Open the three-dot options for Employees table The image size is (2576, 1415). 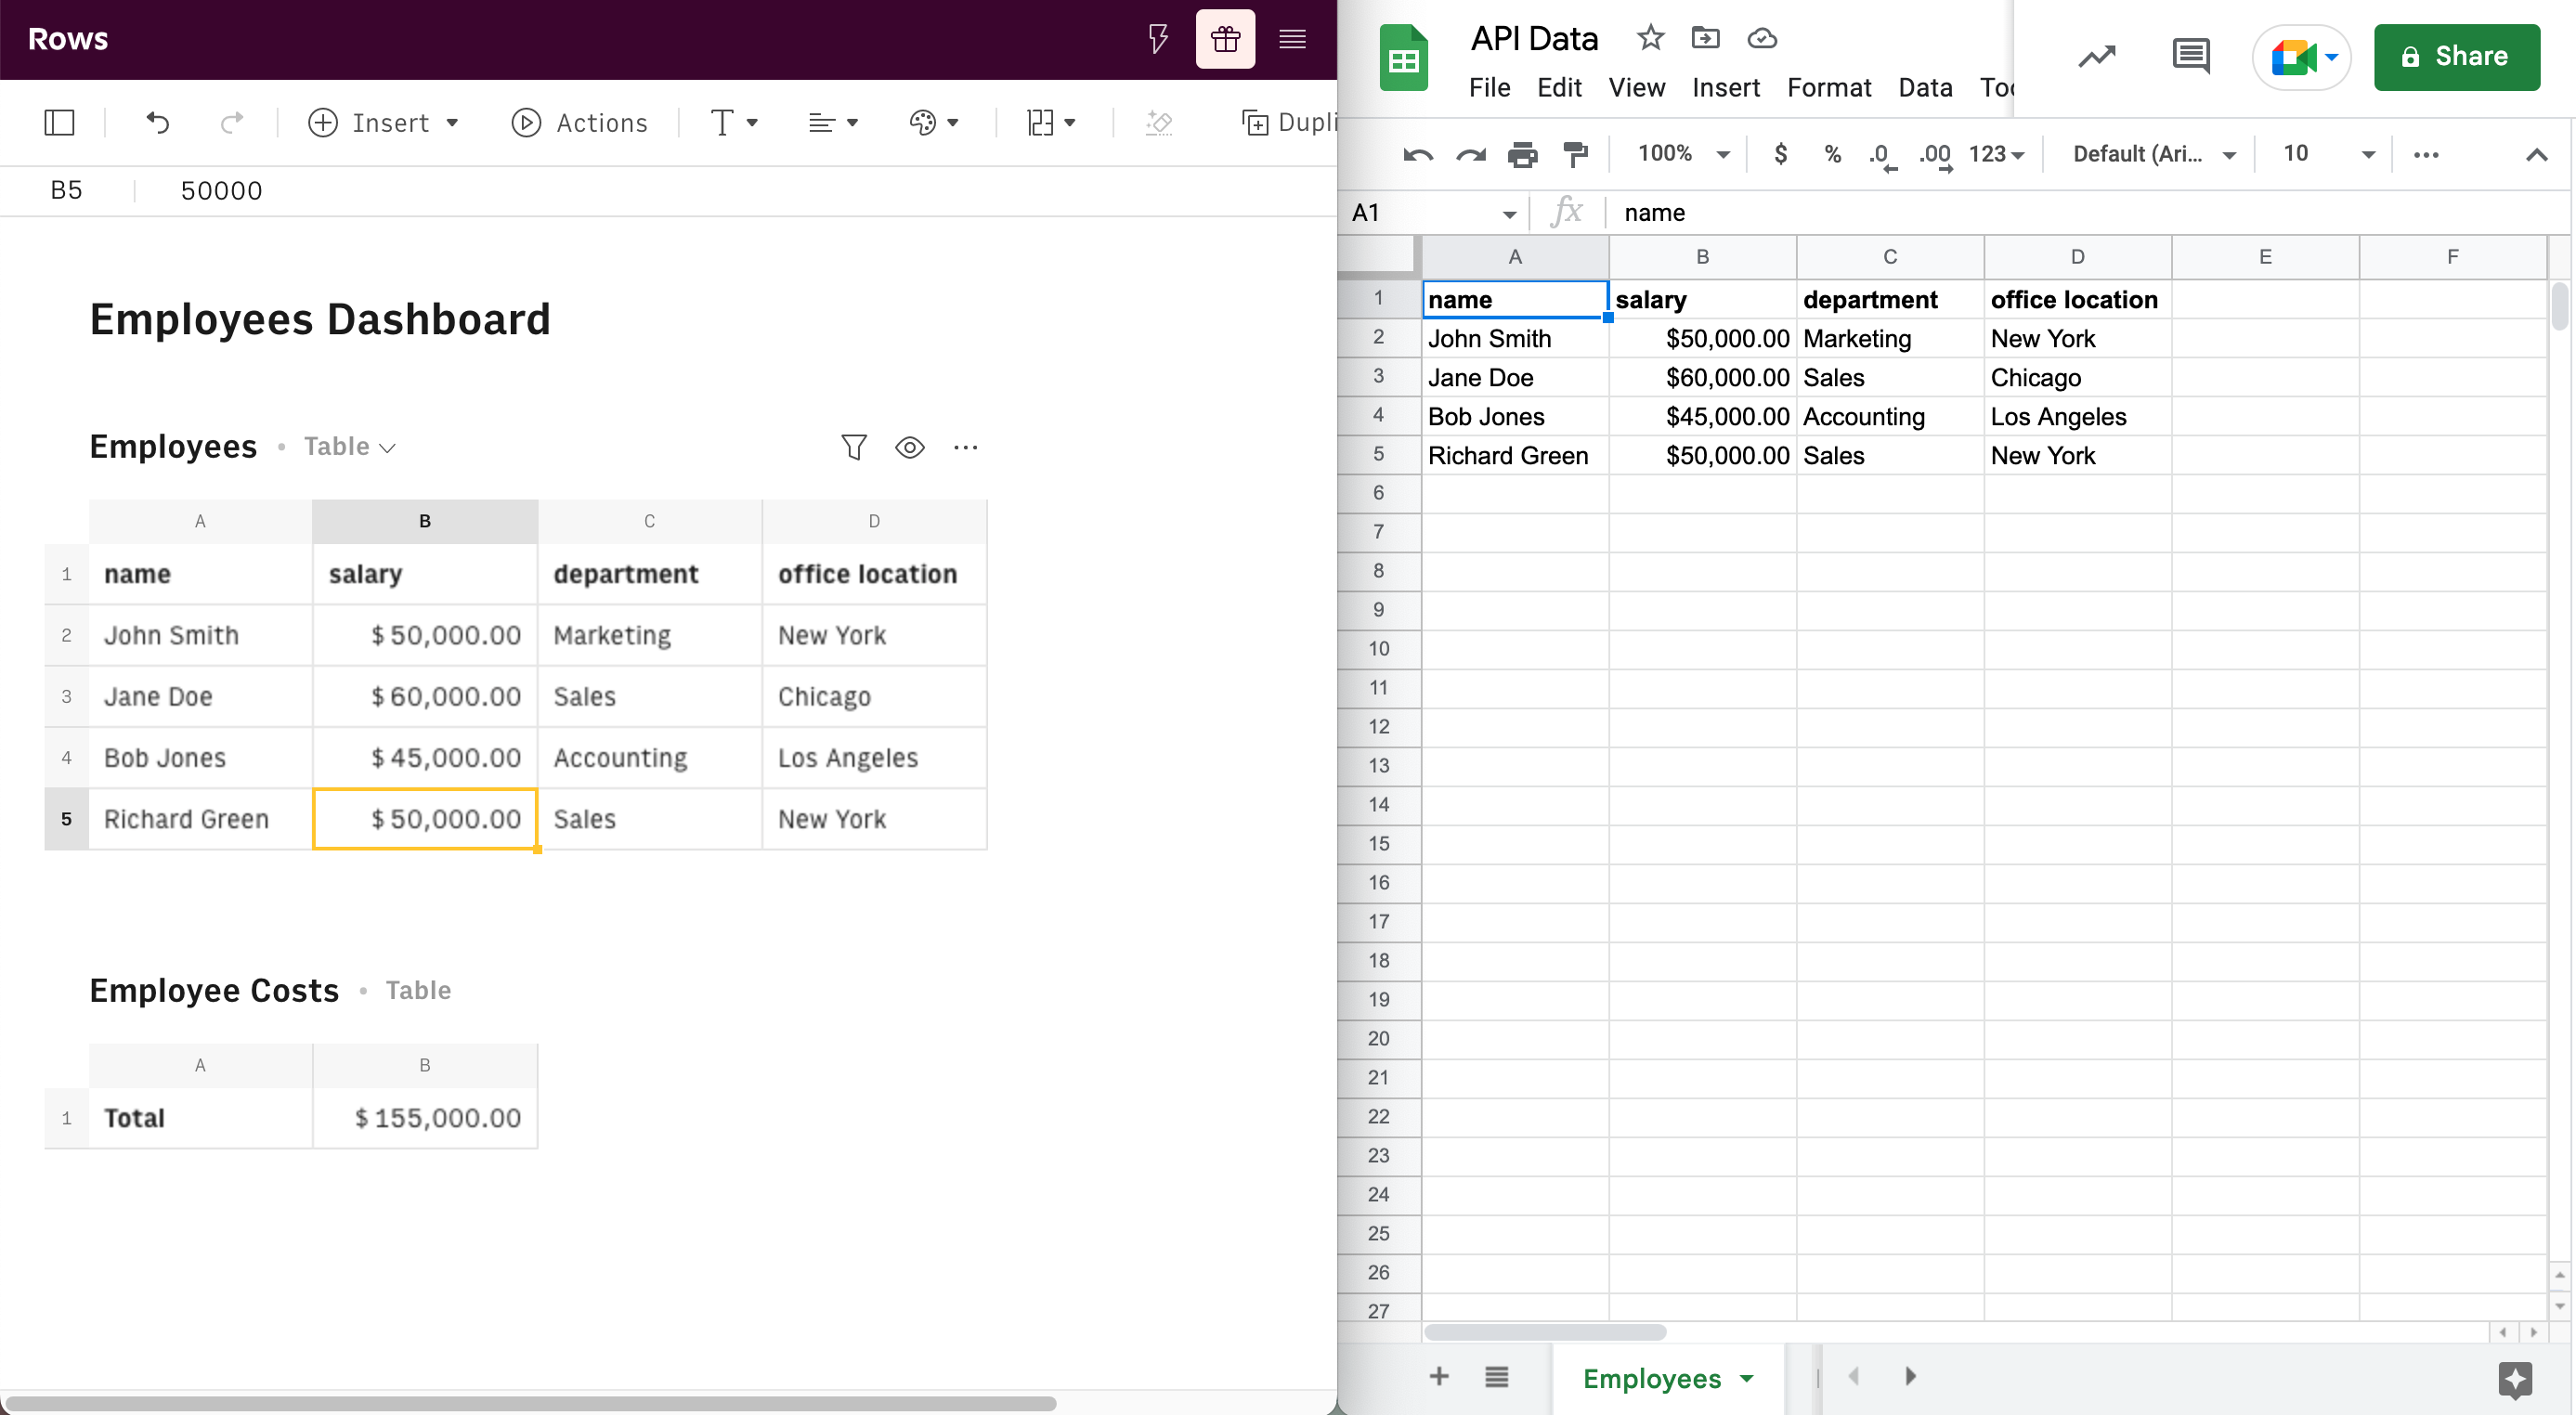pos(965,447)
